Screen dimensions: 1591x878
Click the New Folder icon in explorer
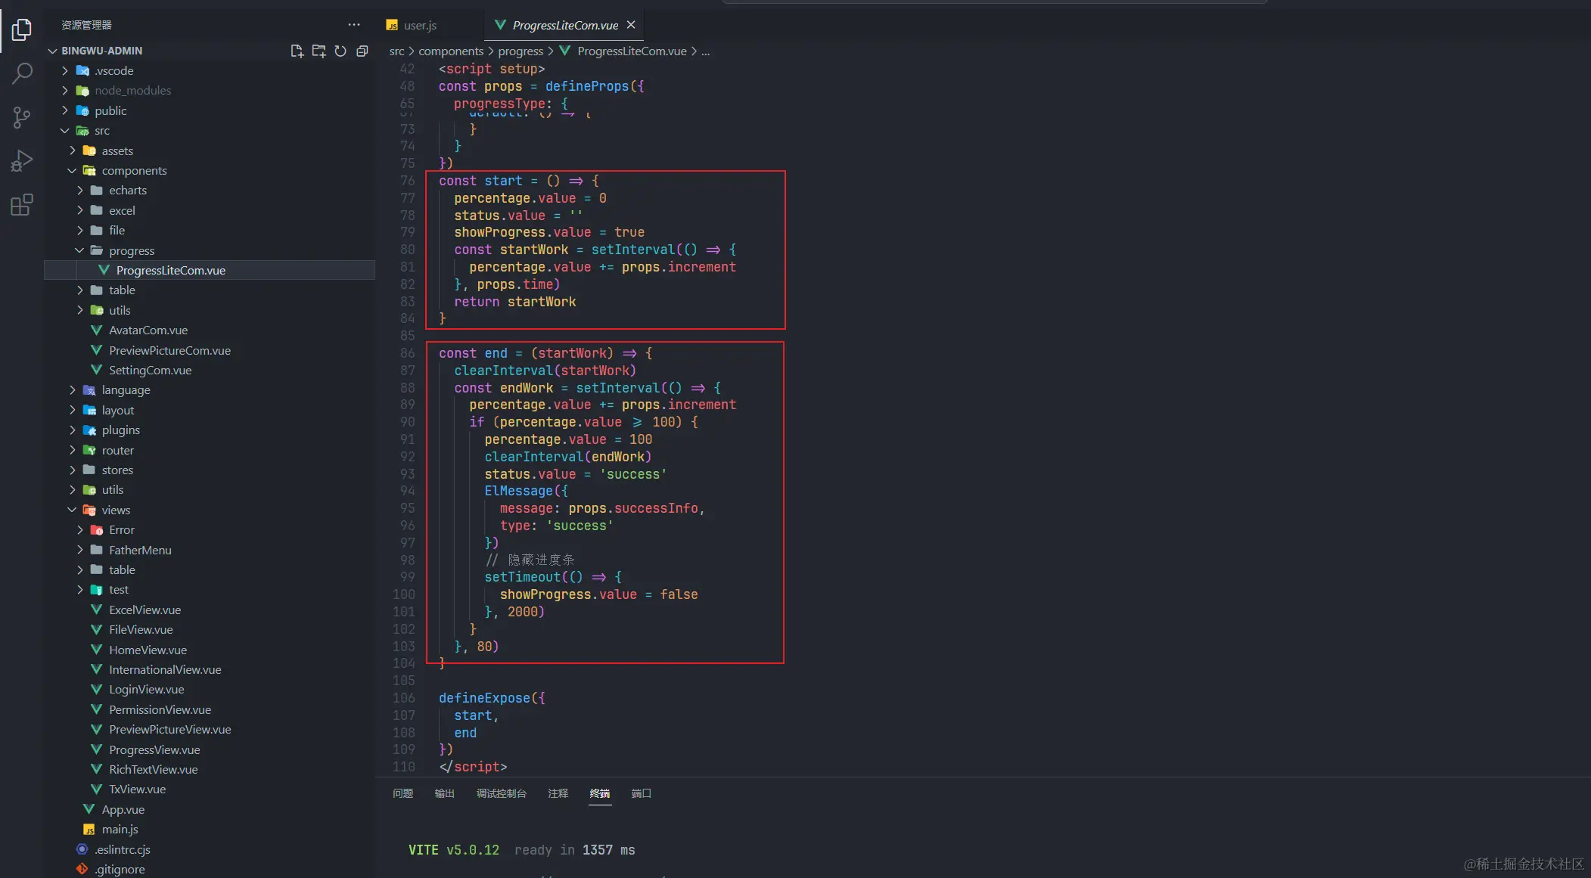319,51
